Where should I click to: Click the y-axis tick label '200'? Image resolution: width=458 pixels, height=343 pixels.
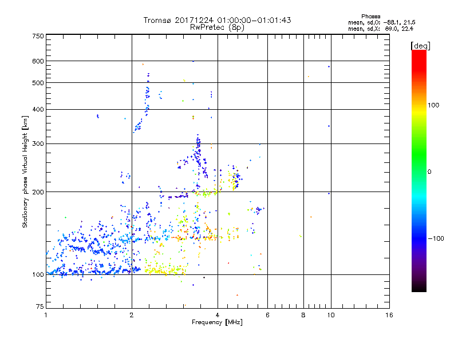(x=38, y=192)
